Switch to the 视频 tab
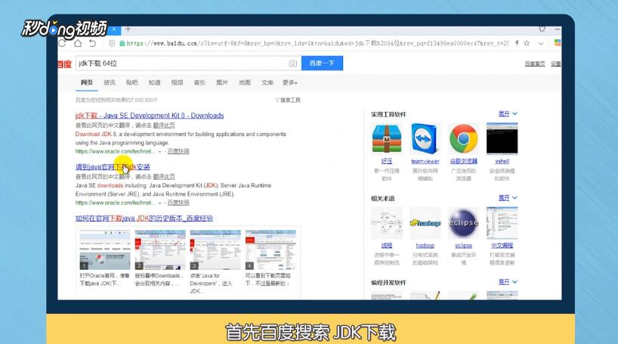Screen dimensions: 618x344 tap(177, 82)
